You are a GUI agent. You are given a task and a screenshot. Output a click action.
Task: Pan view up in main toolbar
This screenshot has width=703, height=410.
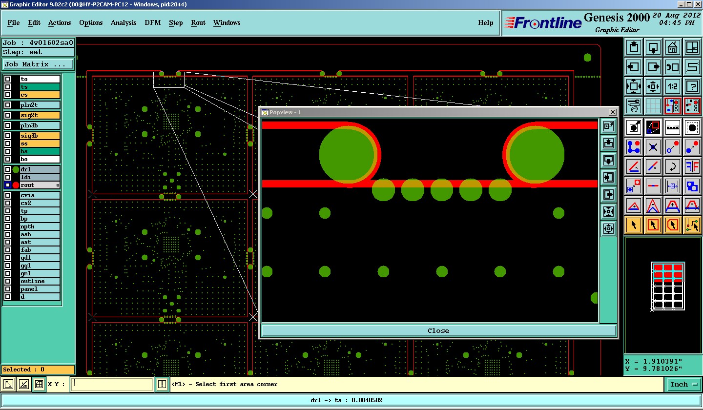(634, 47)
